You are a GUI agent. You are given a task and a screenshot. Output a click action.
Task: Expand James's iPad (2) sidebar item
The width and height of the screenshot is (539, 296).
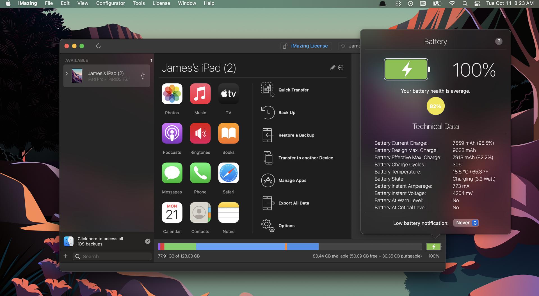point(67,73)
